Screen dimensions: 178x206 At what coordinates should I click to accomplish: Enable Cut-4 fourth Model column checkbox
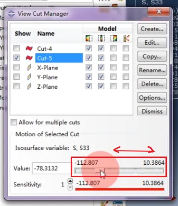126,48
